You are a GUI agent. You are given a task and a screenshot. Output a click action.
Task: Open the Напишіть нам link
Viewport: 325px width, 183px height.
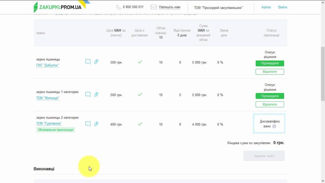point(169,7)
